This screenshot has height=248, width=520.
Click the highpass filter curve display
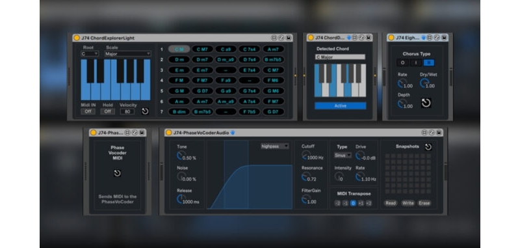pyautogui.click(x=250, y=174)
